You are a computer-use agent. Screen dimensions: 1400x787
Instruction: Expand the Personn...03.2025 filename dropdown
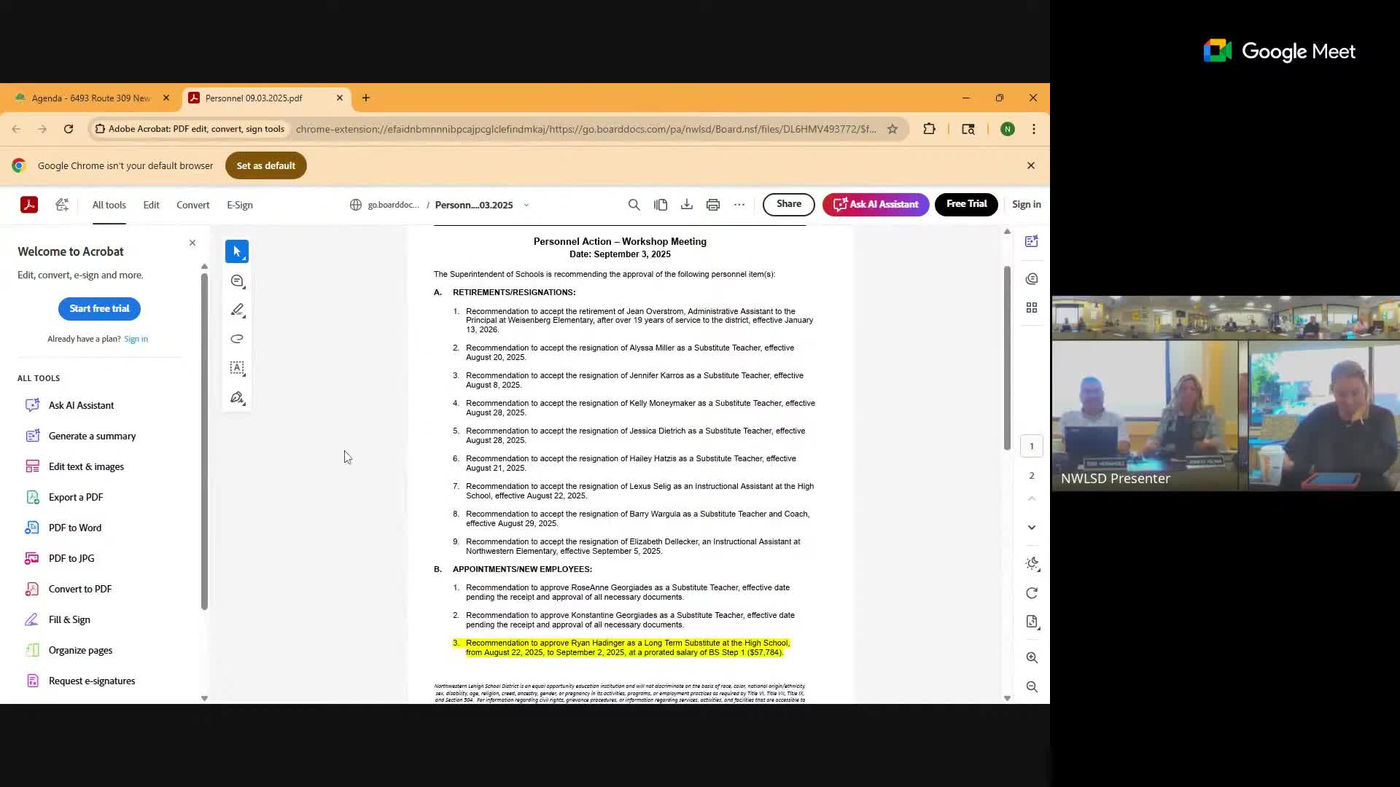point(526,205)
